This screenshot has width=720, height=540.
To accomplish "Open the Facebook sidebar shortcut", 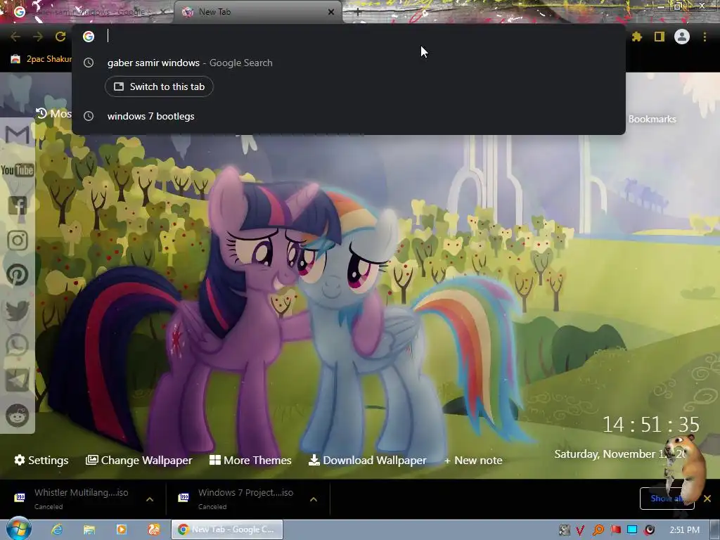I will pyautogui.click(x=18, y=205).
